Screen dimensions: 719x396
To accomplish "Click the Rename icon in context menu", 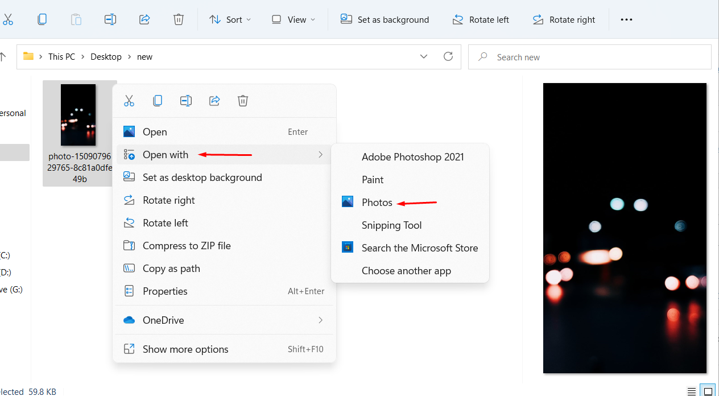I will pos(186,101).
